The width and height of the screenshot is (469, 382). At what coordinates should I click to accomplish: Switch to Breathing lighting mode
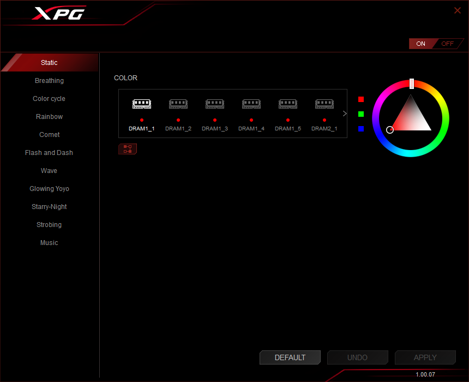point(49,81)
